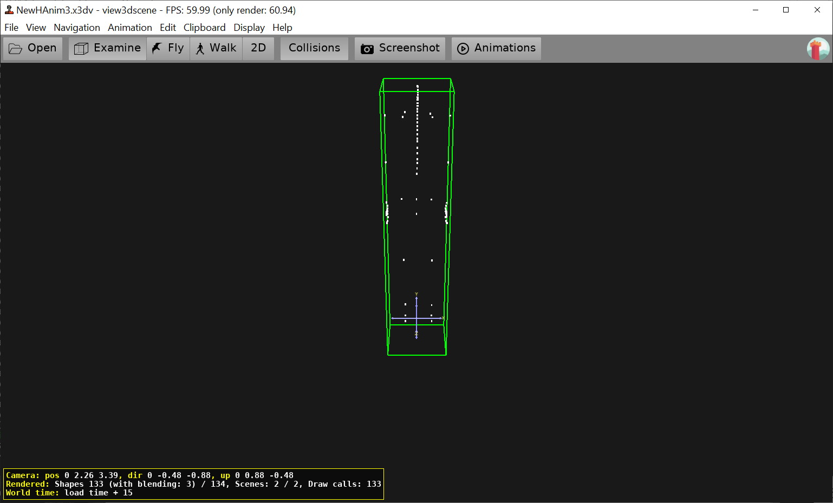The width and height of the screenshot is (833, 503).
Task: Open the Clipboard menu
Action: click(204, 28)
